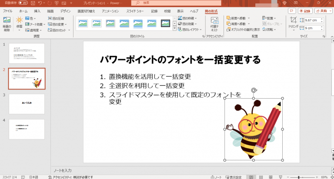Switch to normal view icon in status bar
Viewport: 334px width, 179px height.
[x=251, y=177]
